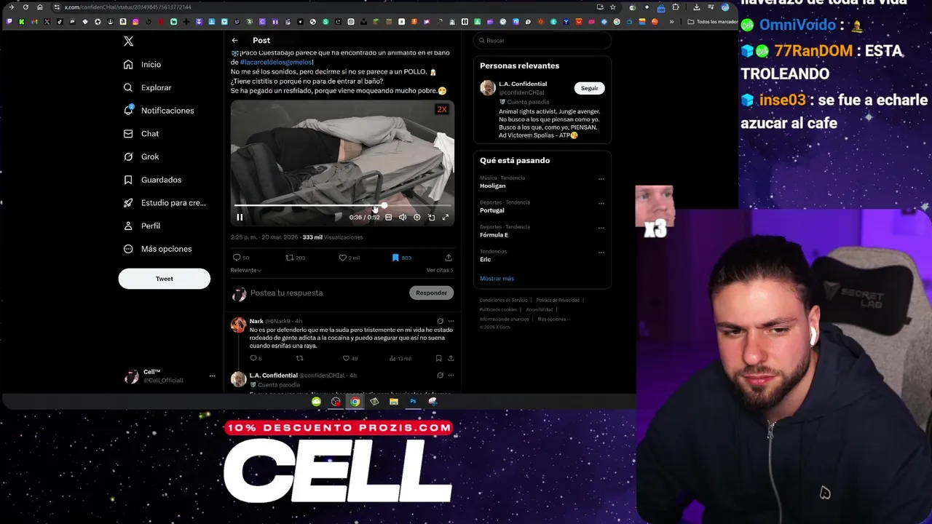Image resolution: width=932 pixels, height=524 pixels.
Task: Click the white Tweet button
Action: (165, 279)
